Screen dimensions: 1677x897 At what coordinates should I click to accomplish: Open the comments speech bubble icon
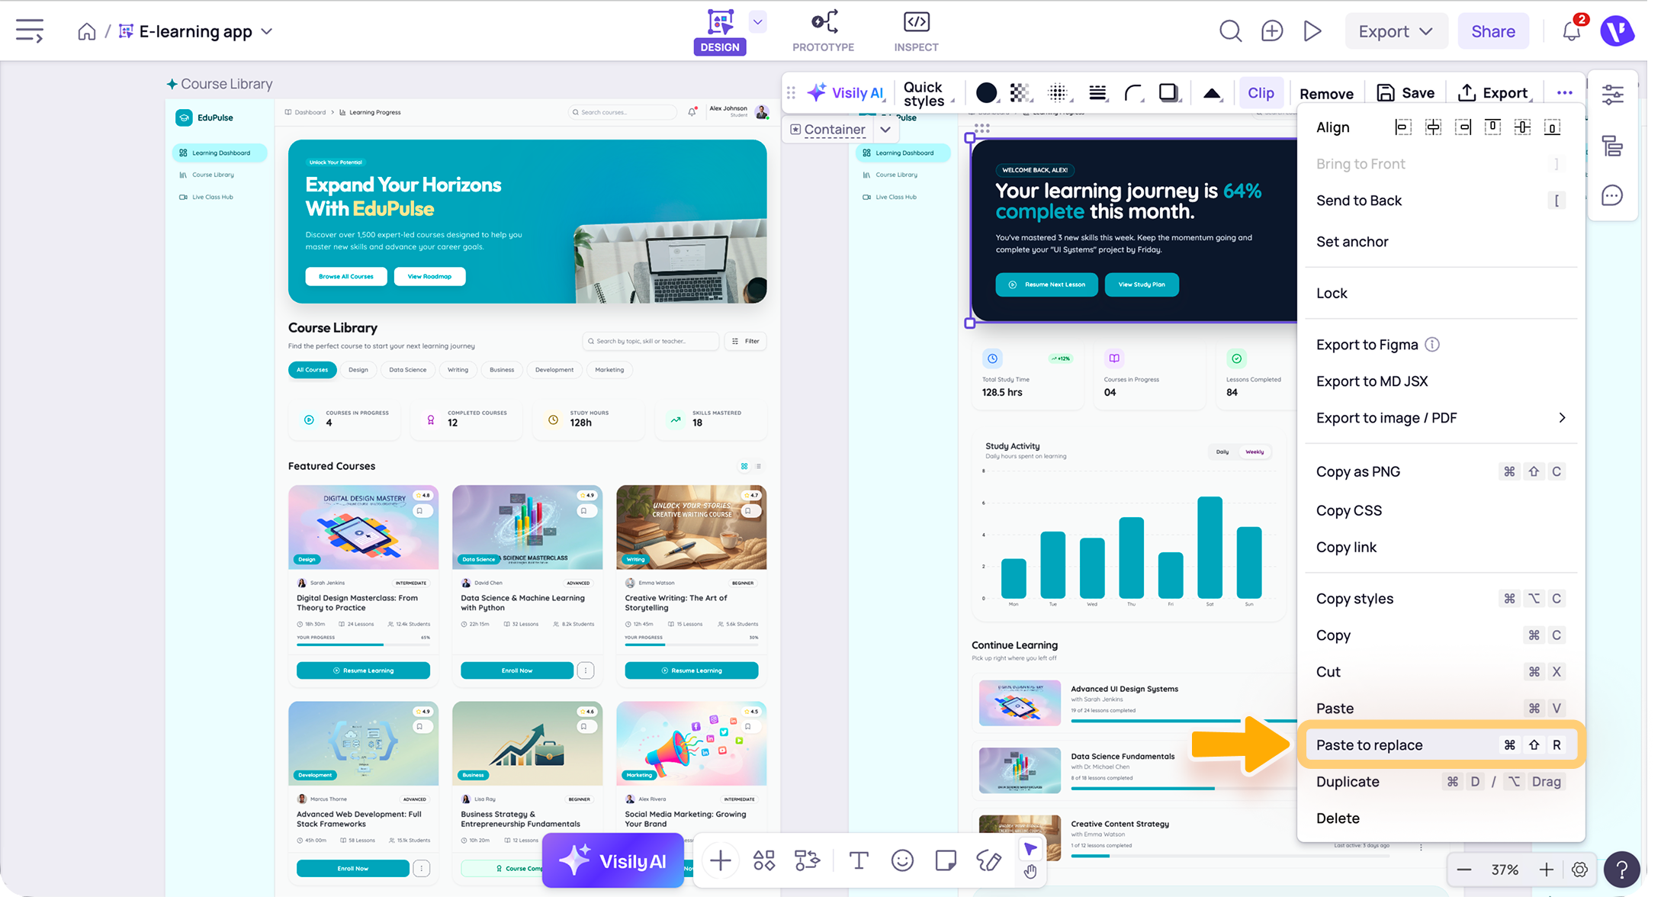point(1612,196)
